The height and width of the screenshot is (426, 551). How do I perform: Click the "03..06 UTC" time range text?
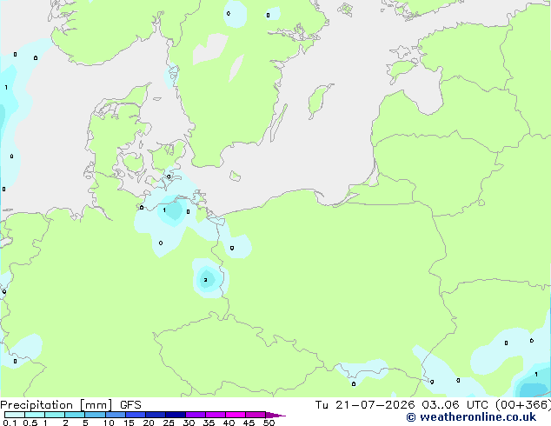coord(457,405)
